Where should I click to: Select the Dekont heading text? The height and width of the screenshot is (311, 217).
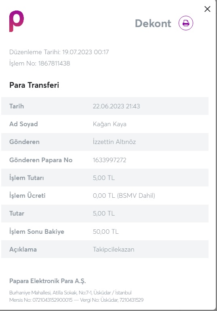[x=153, y=23]
